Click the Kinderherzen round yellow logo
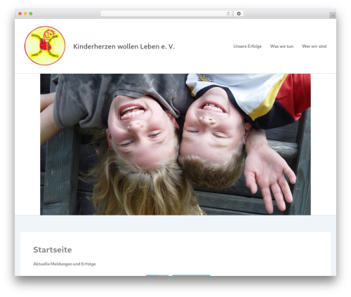 click(x=45, y=46)
